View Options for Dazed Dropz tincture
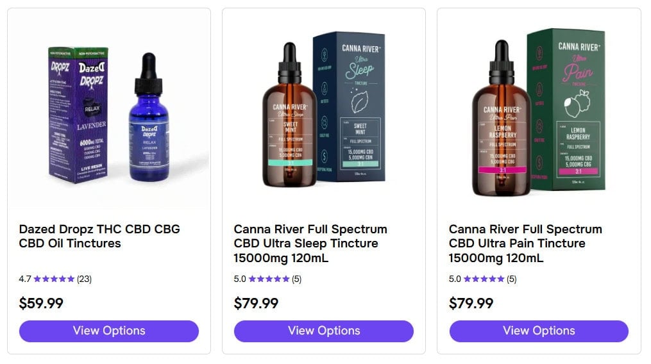 (x=109, y=331)
